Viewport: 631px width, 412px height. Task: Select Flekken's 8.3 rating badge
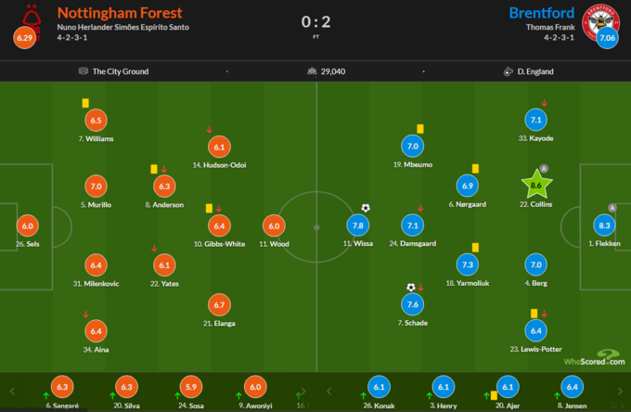(x=606, y=225)
